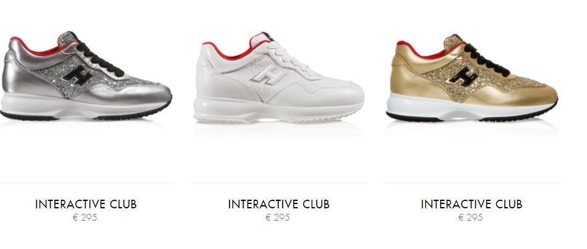Select the € 295 price below white sneaker

coord(278,217)
